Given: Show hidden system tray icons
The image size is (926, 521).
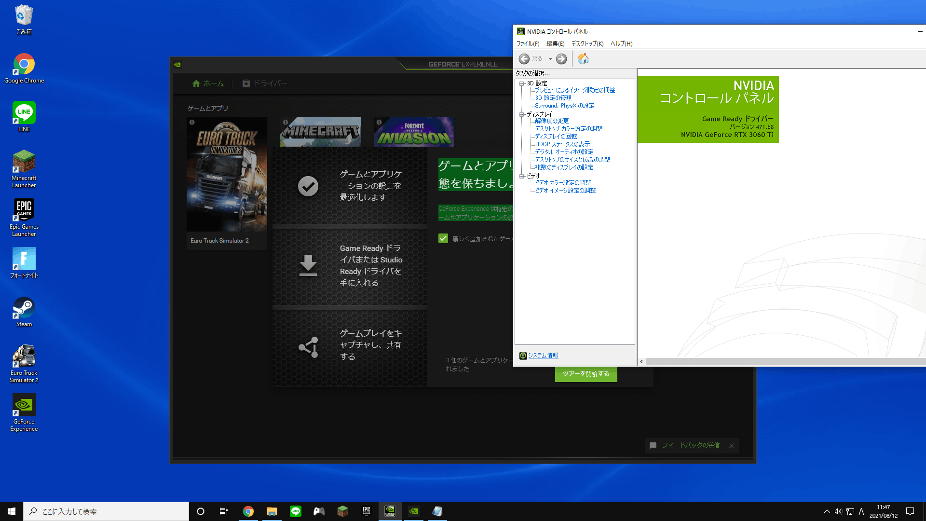Looking at the screenshot, I should pyautogui.click(x=827, y=511).
